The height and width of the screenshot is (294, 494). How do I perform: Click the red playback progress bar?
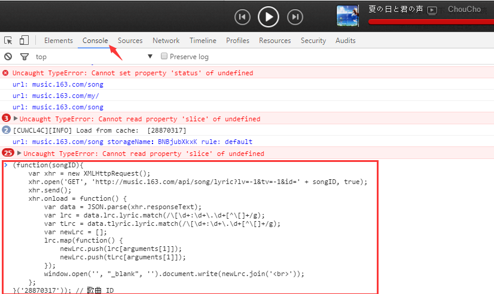point(431,22)
